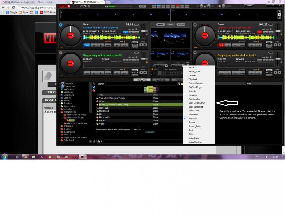Open the GeniusDJ tree item
Viewport: 285px width, 215px height.
coord(68,92)
